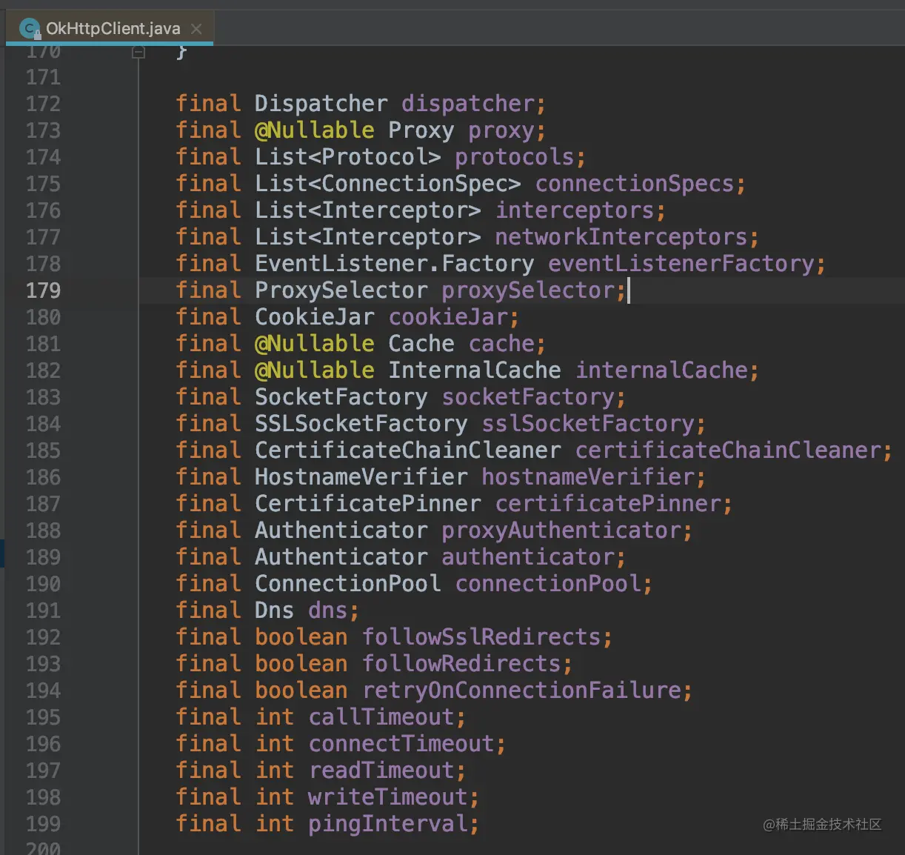Click the 'SSLSocketFactory' type name
This screenshot has height=855, width=905.
tap(361, 424)
